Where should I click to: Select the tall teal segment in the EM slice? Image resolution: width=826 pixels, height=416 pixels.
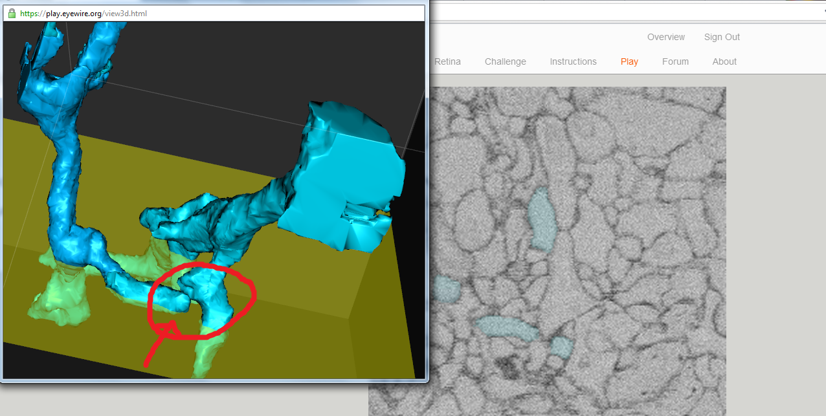coord(541,219)
